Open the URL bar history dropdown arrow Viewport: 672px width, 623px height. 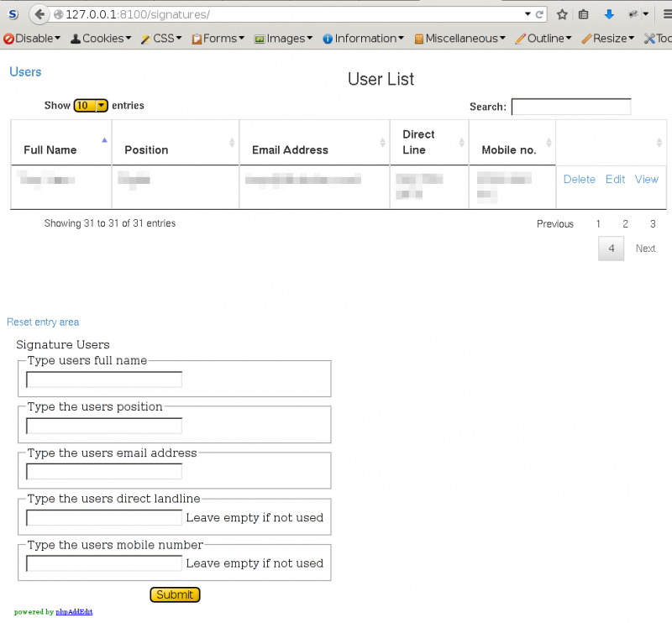point(528,14)
